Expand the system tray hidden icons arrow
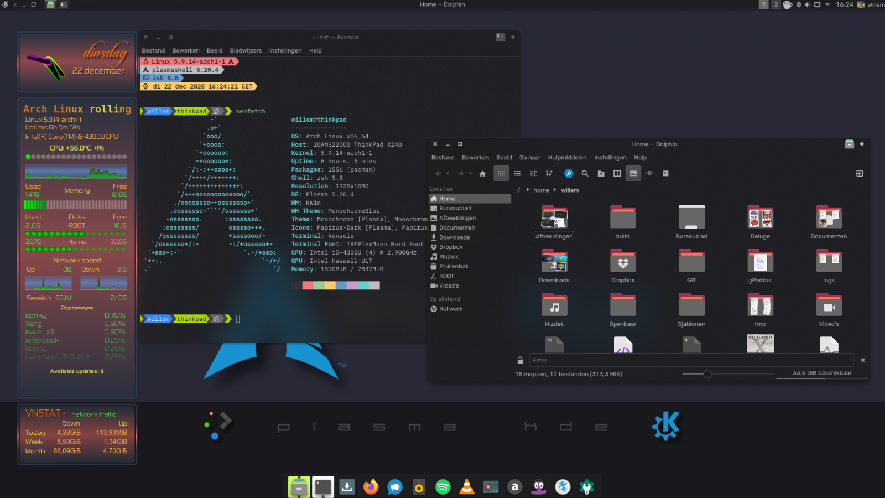The image size is (885, 498). click(x=827, y=4)
